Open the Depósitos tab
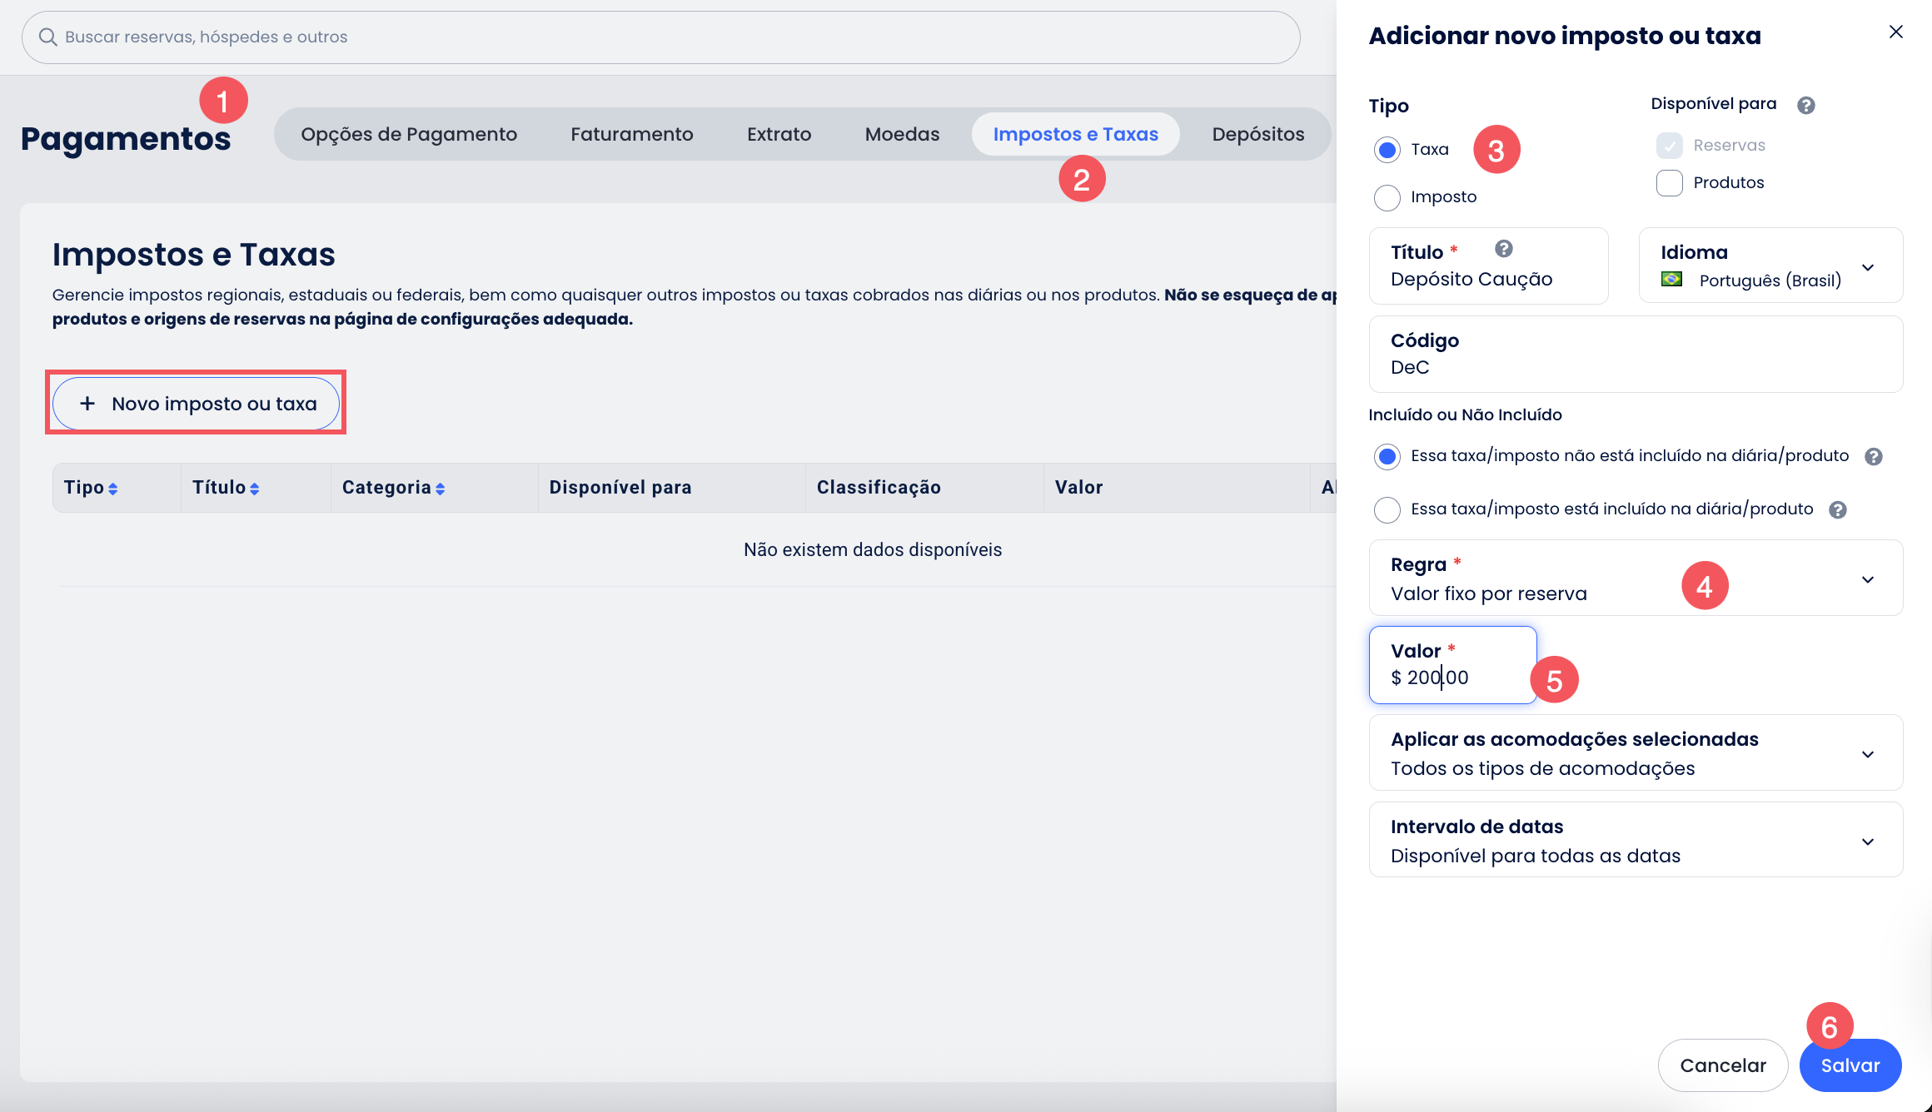This screenshot has width=1932, height=1112. (x=1257, y=134)
